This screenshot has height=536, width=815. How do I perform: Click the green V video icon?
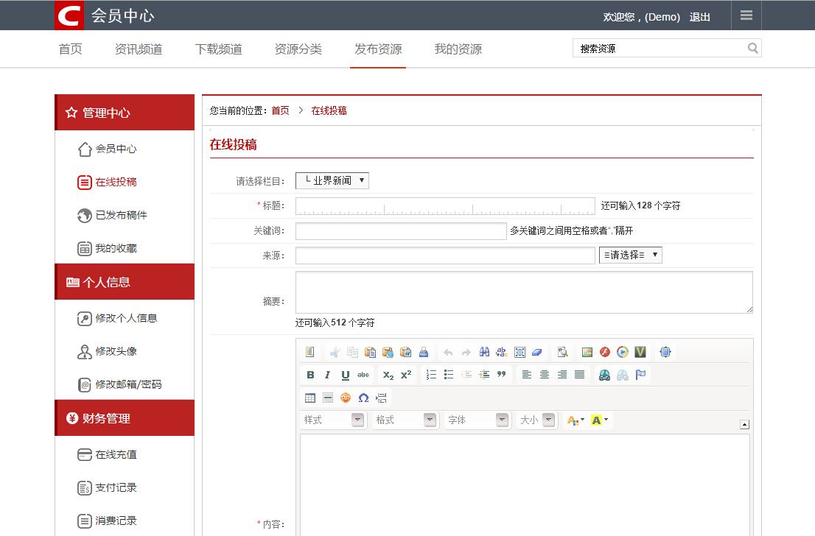pos(640,352)
